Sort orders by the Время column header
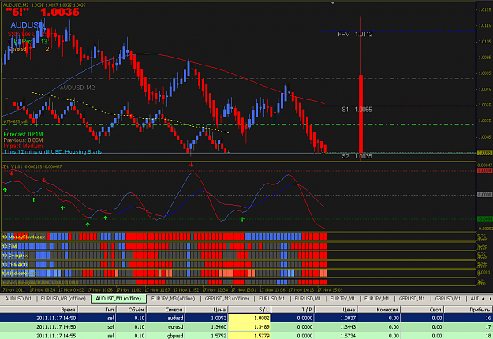 click(39, 310)
